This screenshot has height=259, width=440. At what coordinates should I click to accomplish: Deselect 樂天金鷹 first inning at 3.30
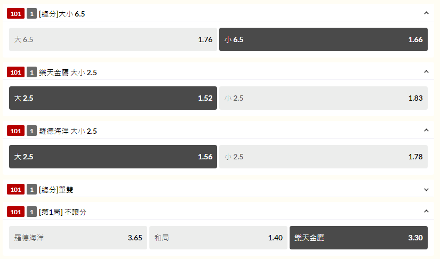(x=358, y=238)
